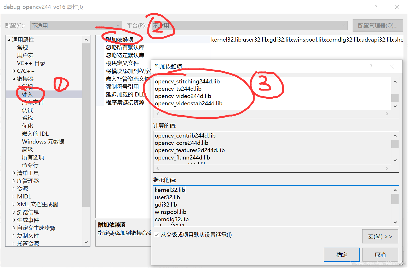Click the 取消 button
This screenshot has width=408, height=268.
[x=380, y=255]
